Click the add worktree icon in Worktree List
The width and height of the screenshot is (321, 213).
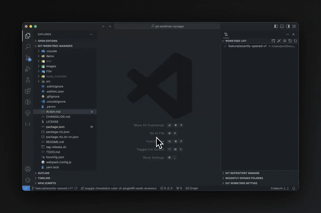[273, 41]
